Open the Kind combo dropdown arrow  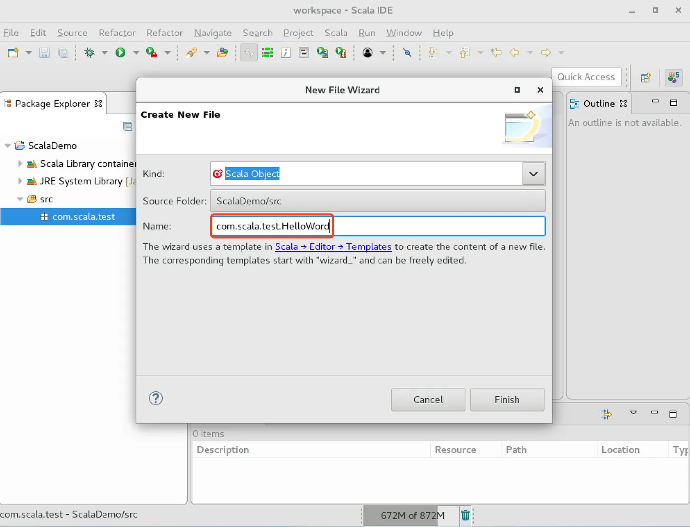pyautogui.click(x=533, y=174)
